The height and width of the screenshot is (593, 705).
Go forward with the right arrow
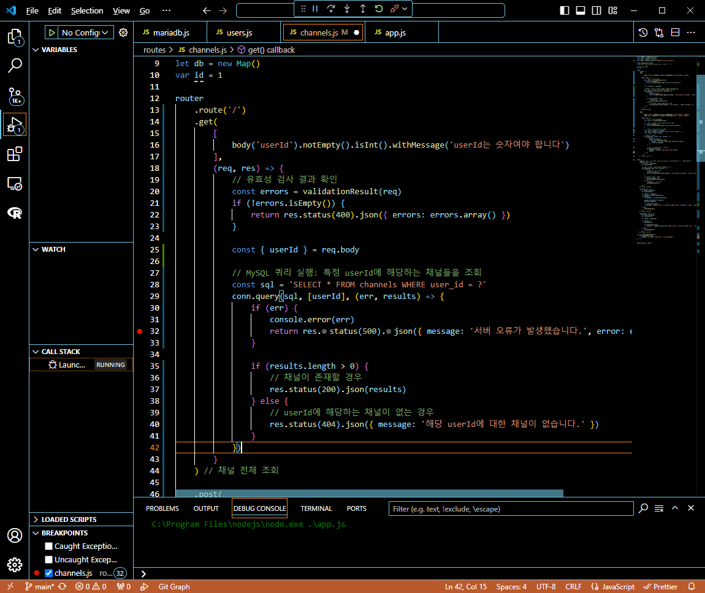point(223,10)
